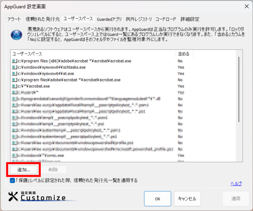
Task: Open the ヘルプ link
Action: coord(236,183)
